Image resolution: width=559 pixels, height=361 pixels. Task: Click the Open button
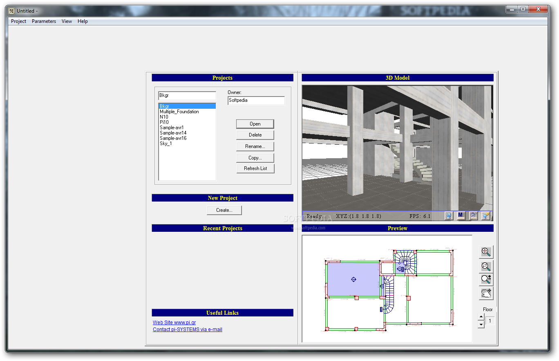click(x=255, y=124)
